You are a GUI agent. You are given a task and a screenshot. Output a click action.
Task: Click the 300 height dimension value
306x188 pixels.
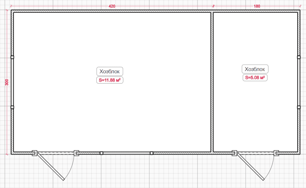pos(7,82)
